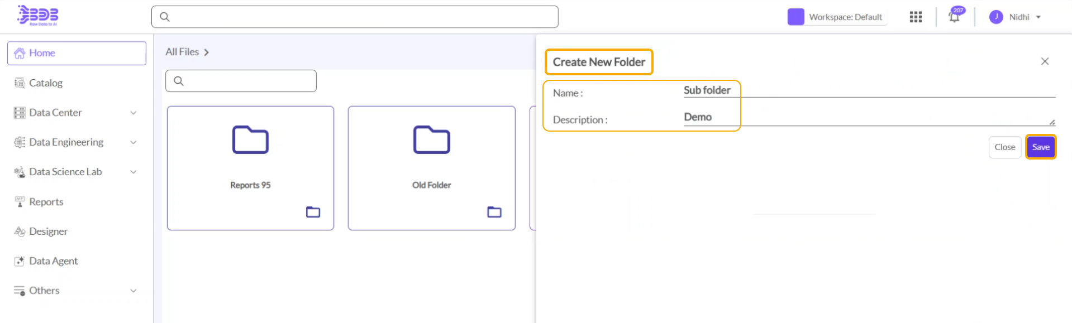Click the purple Workspace square icon
This screenshot has height=323, width=1072.
tap(795, 17)
